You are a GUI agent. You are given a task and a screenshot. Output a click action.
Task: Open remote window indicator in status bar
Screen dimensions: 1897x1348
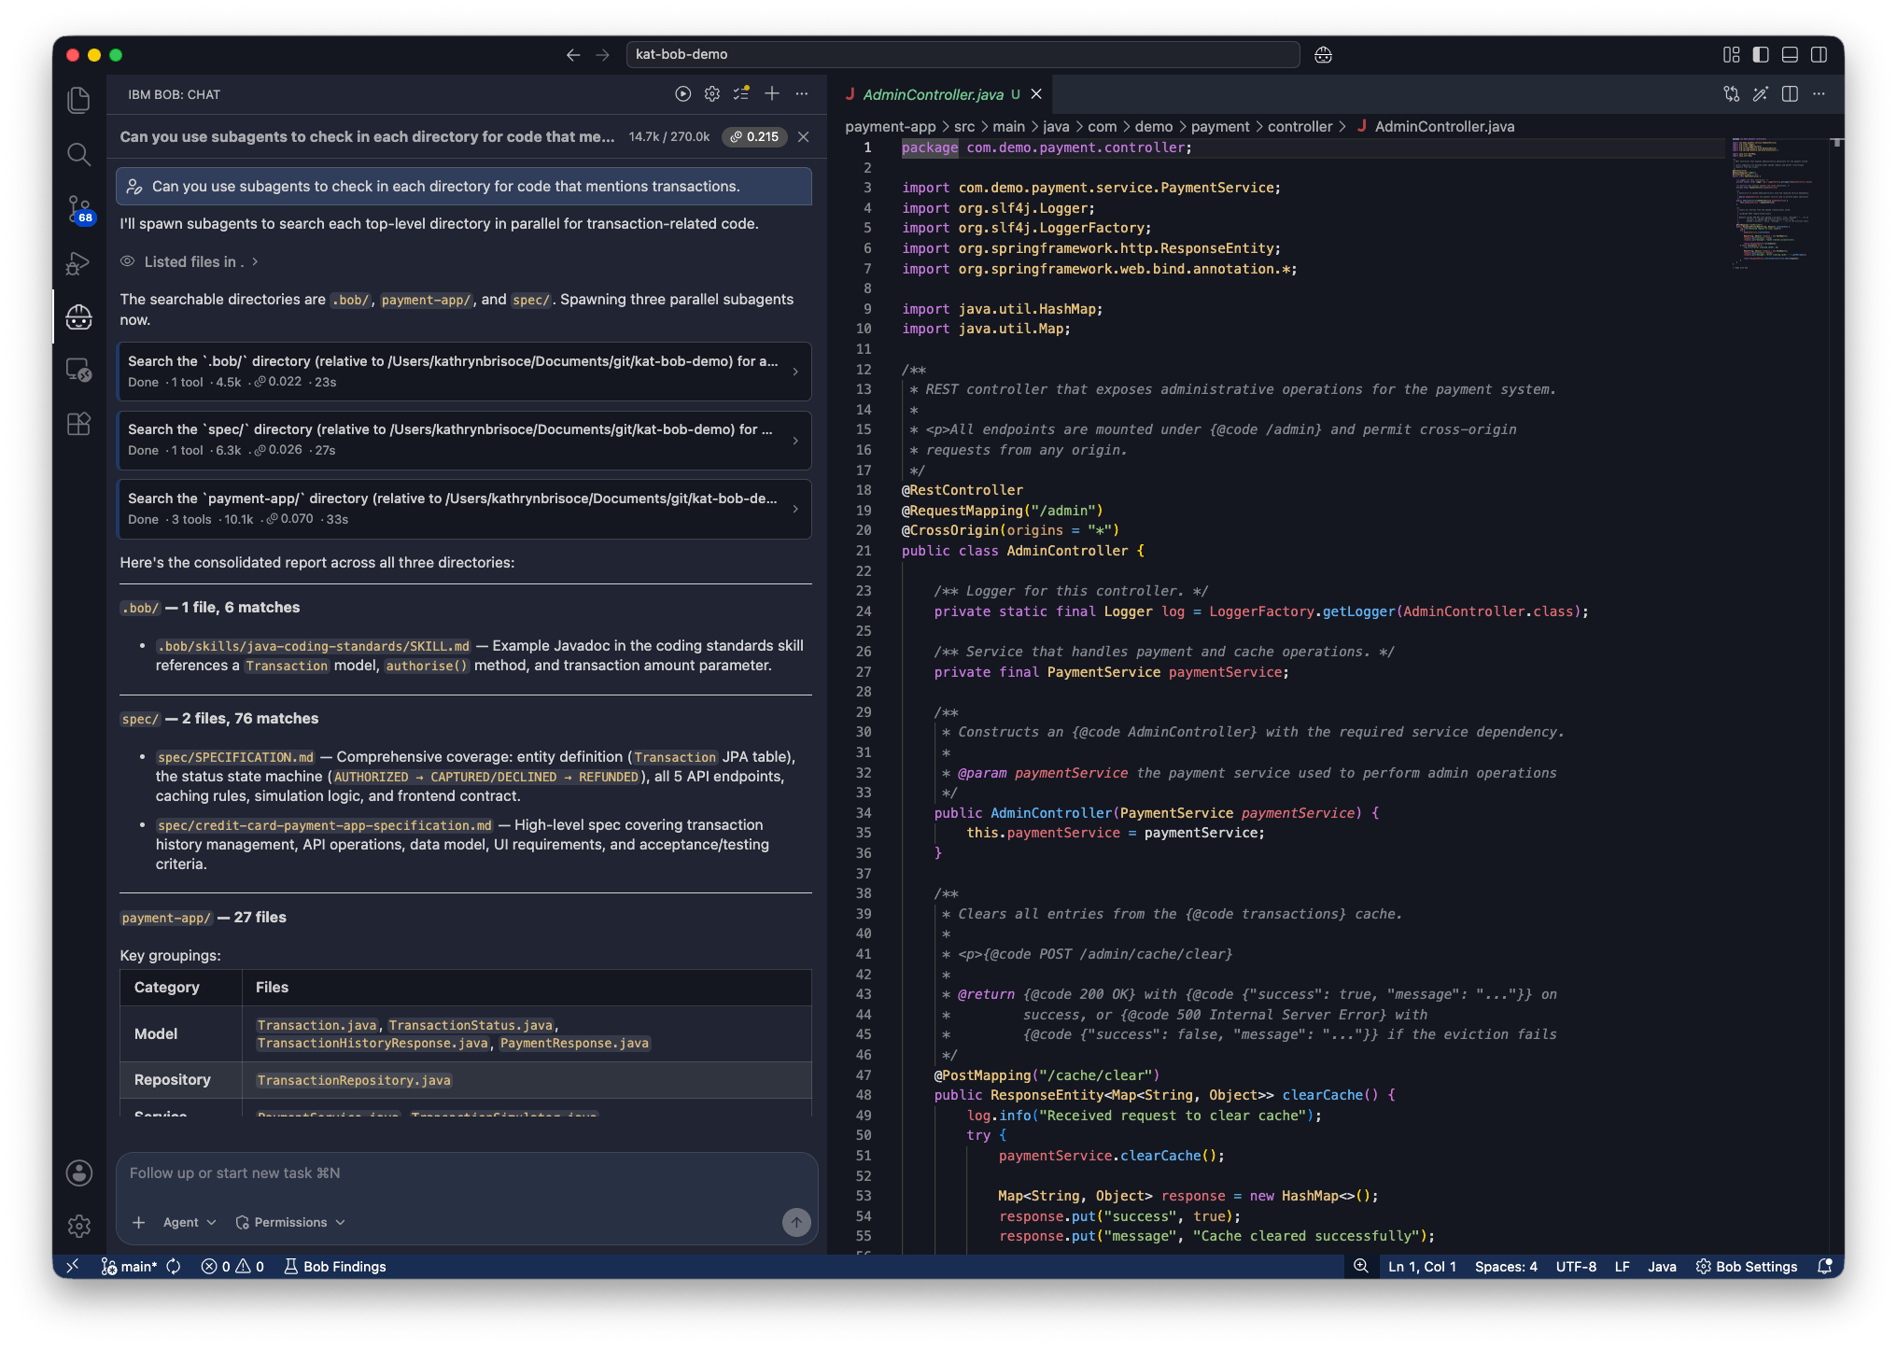click(x=72, y=1266)
